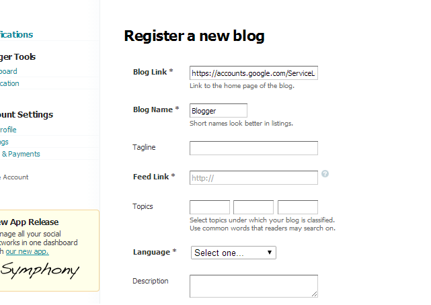This screenshot has height=305, width=431.
Task: Open the sidebar link ending in 'board'
Action: 9,71
